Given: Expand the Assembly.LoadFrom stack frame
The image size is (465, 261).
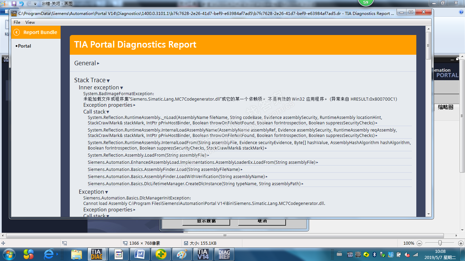Looking at the screenshot, I should [x=208, y=155].
